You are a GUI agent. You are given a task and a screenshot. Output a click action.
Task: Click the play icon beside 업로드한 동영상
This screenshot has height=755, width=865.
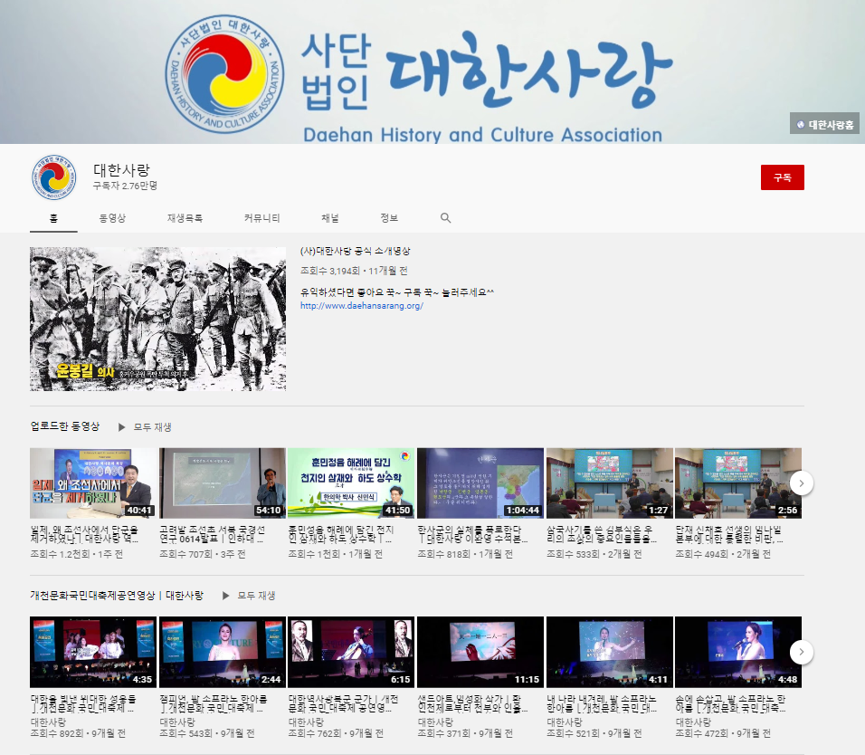[x=122, y=427]
